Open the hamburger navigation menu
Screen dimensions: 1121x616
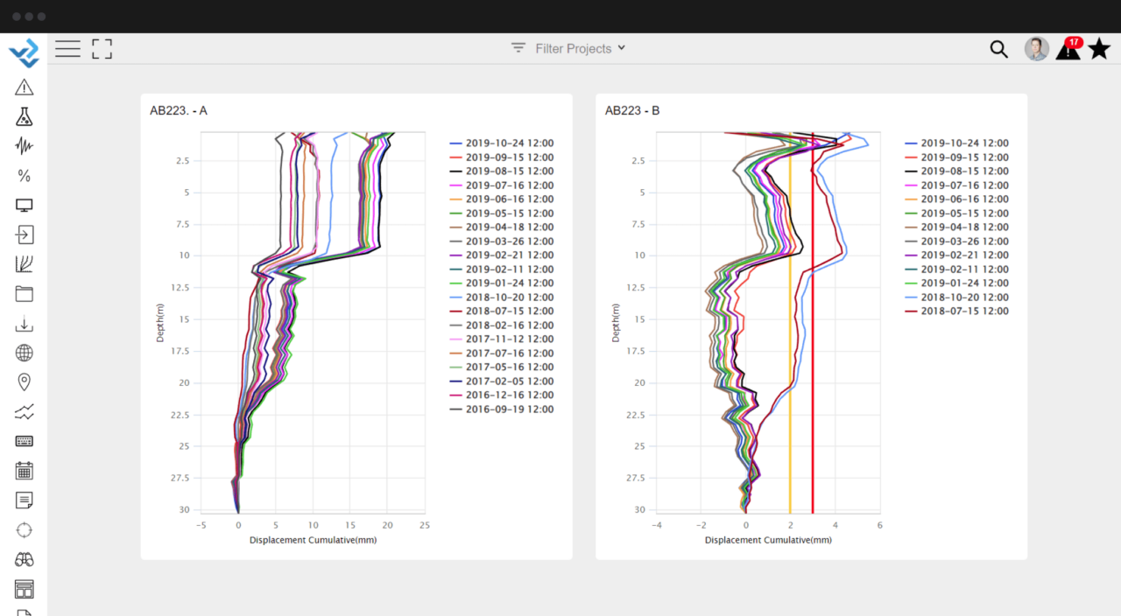pyautogui.click(x=67, y=49)
